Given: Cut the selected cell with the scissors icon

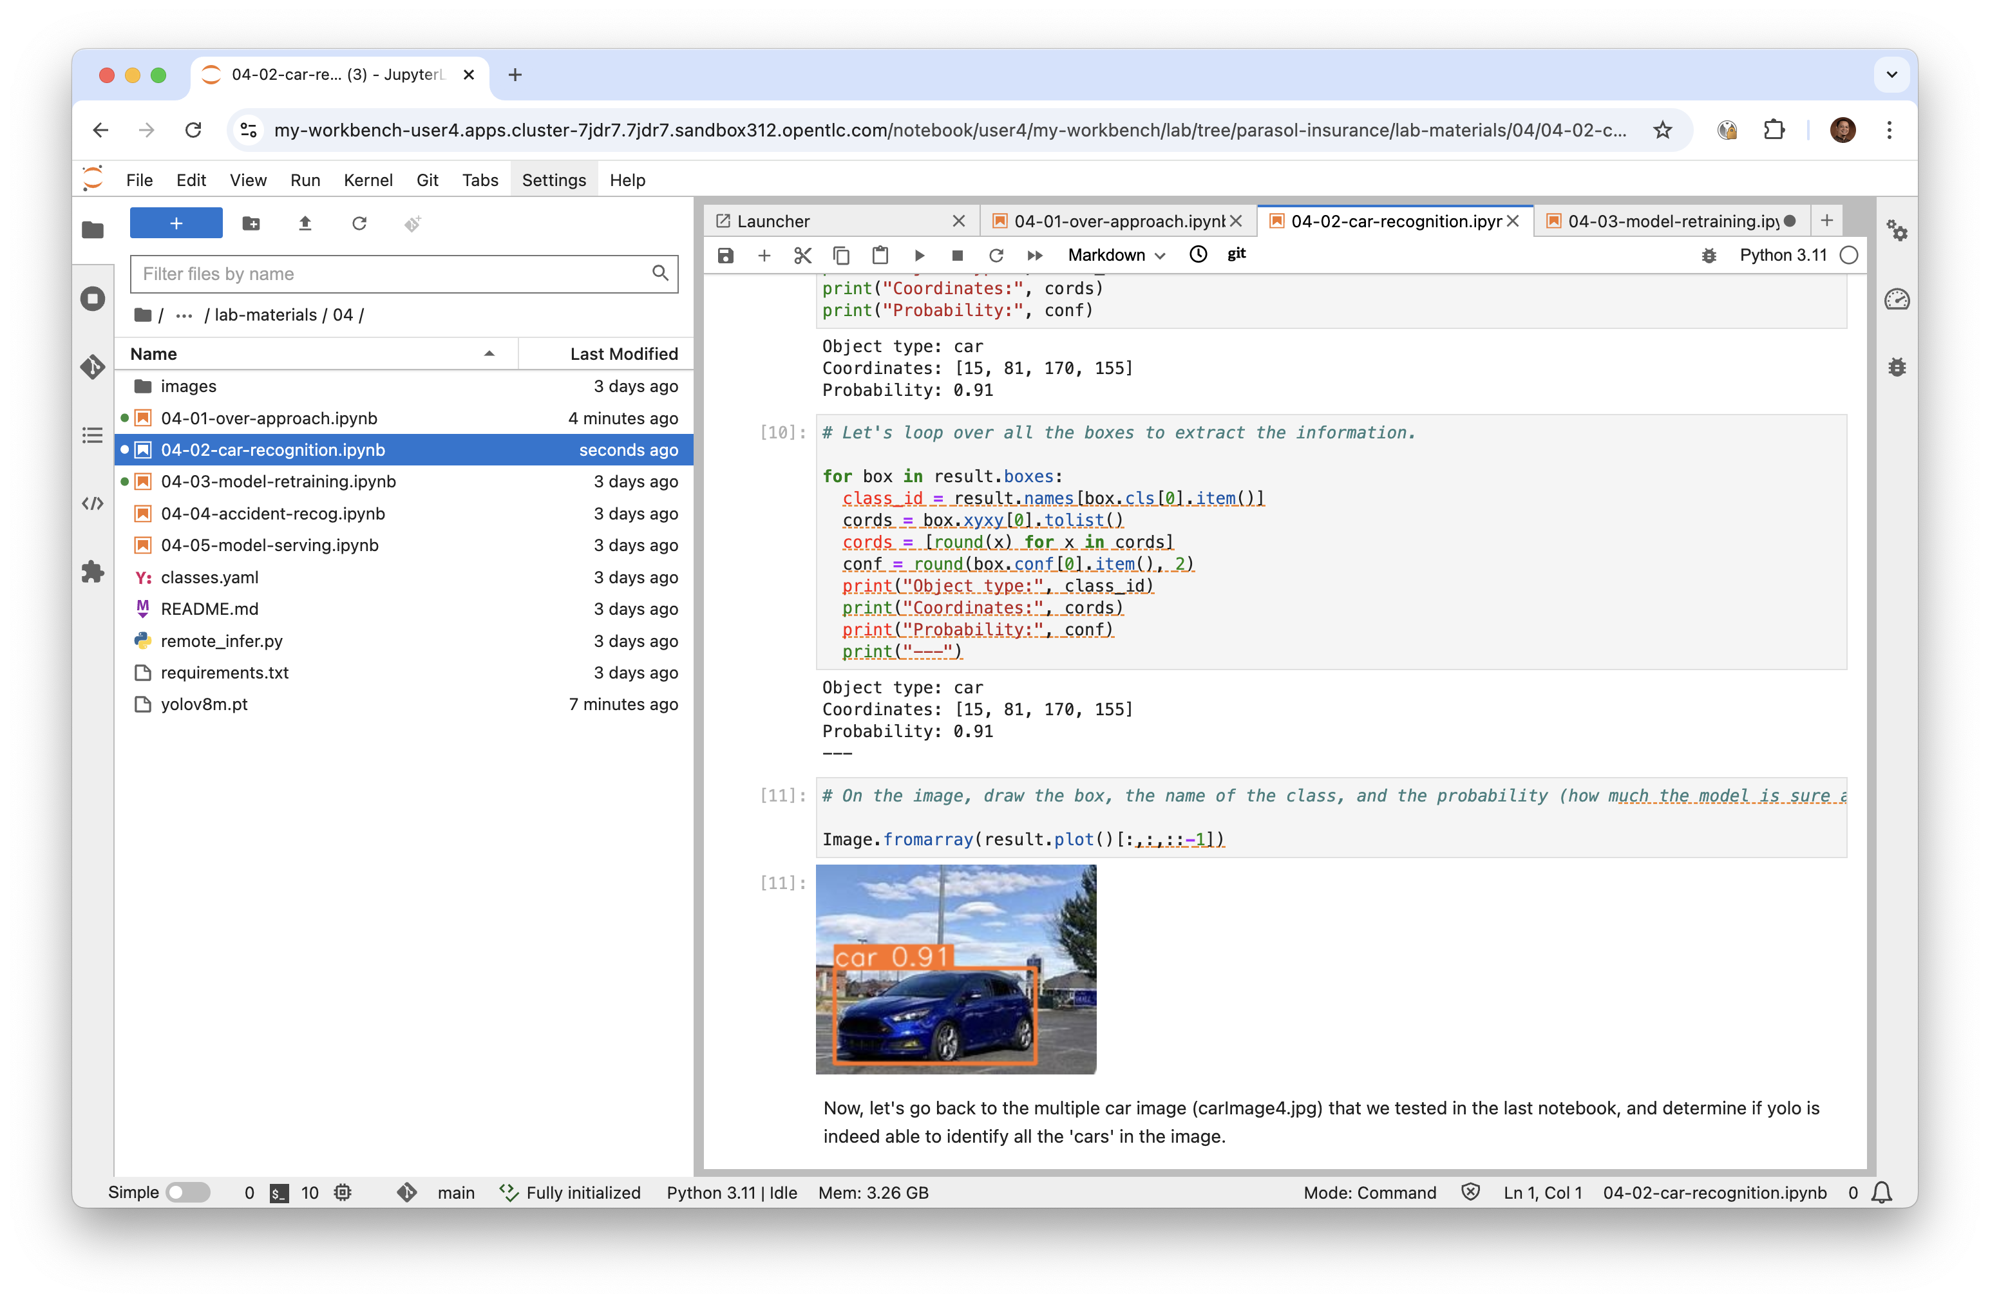Looking at the screenshot, I should tap(802, 255).
